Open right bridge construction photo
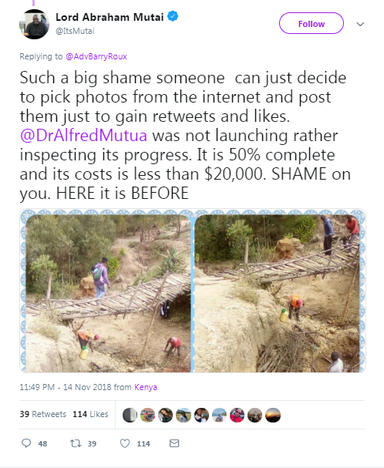 [x=277, y=294]
